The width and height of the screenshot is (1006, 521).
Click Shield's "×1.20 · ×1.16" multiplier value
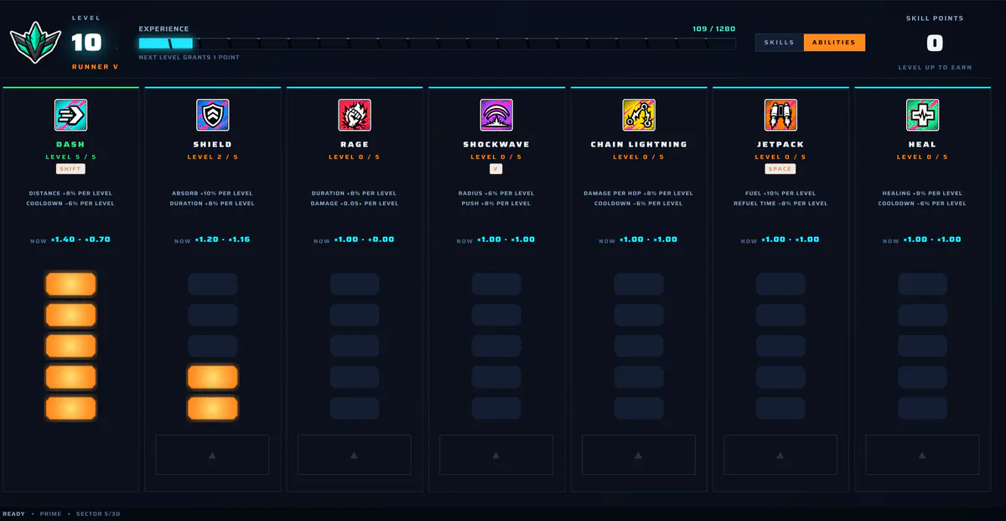click(x=222, y=240)
